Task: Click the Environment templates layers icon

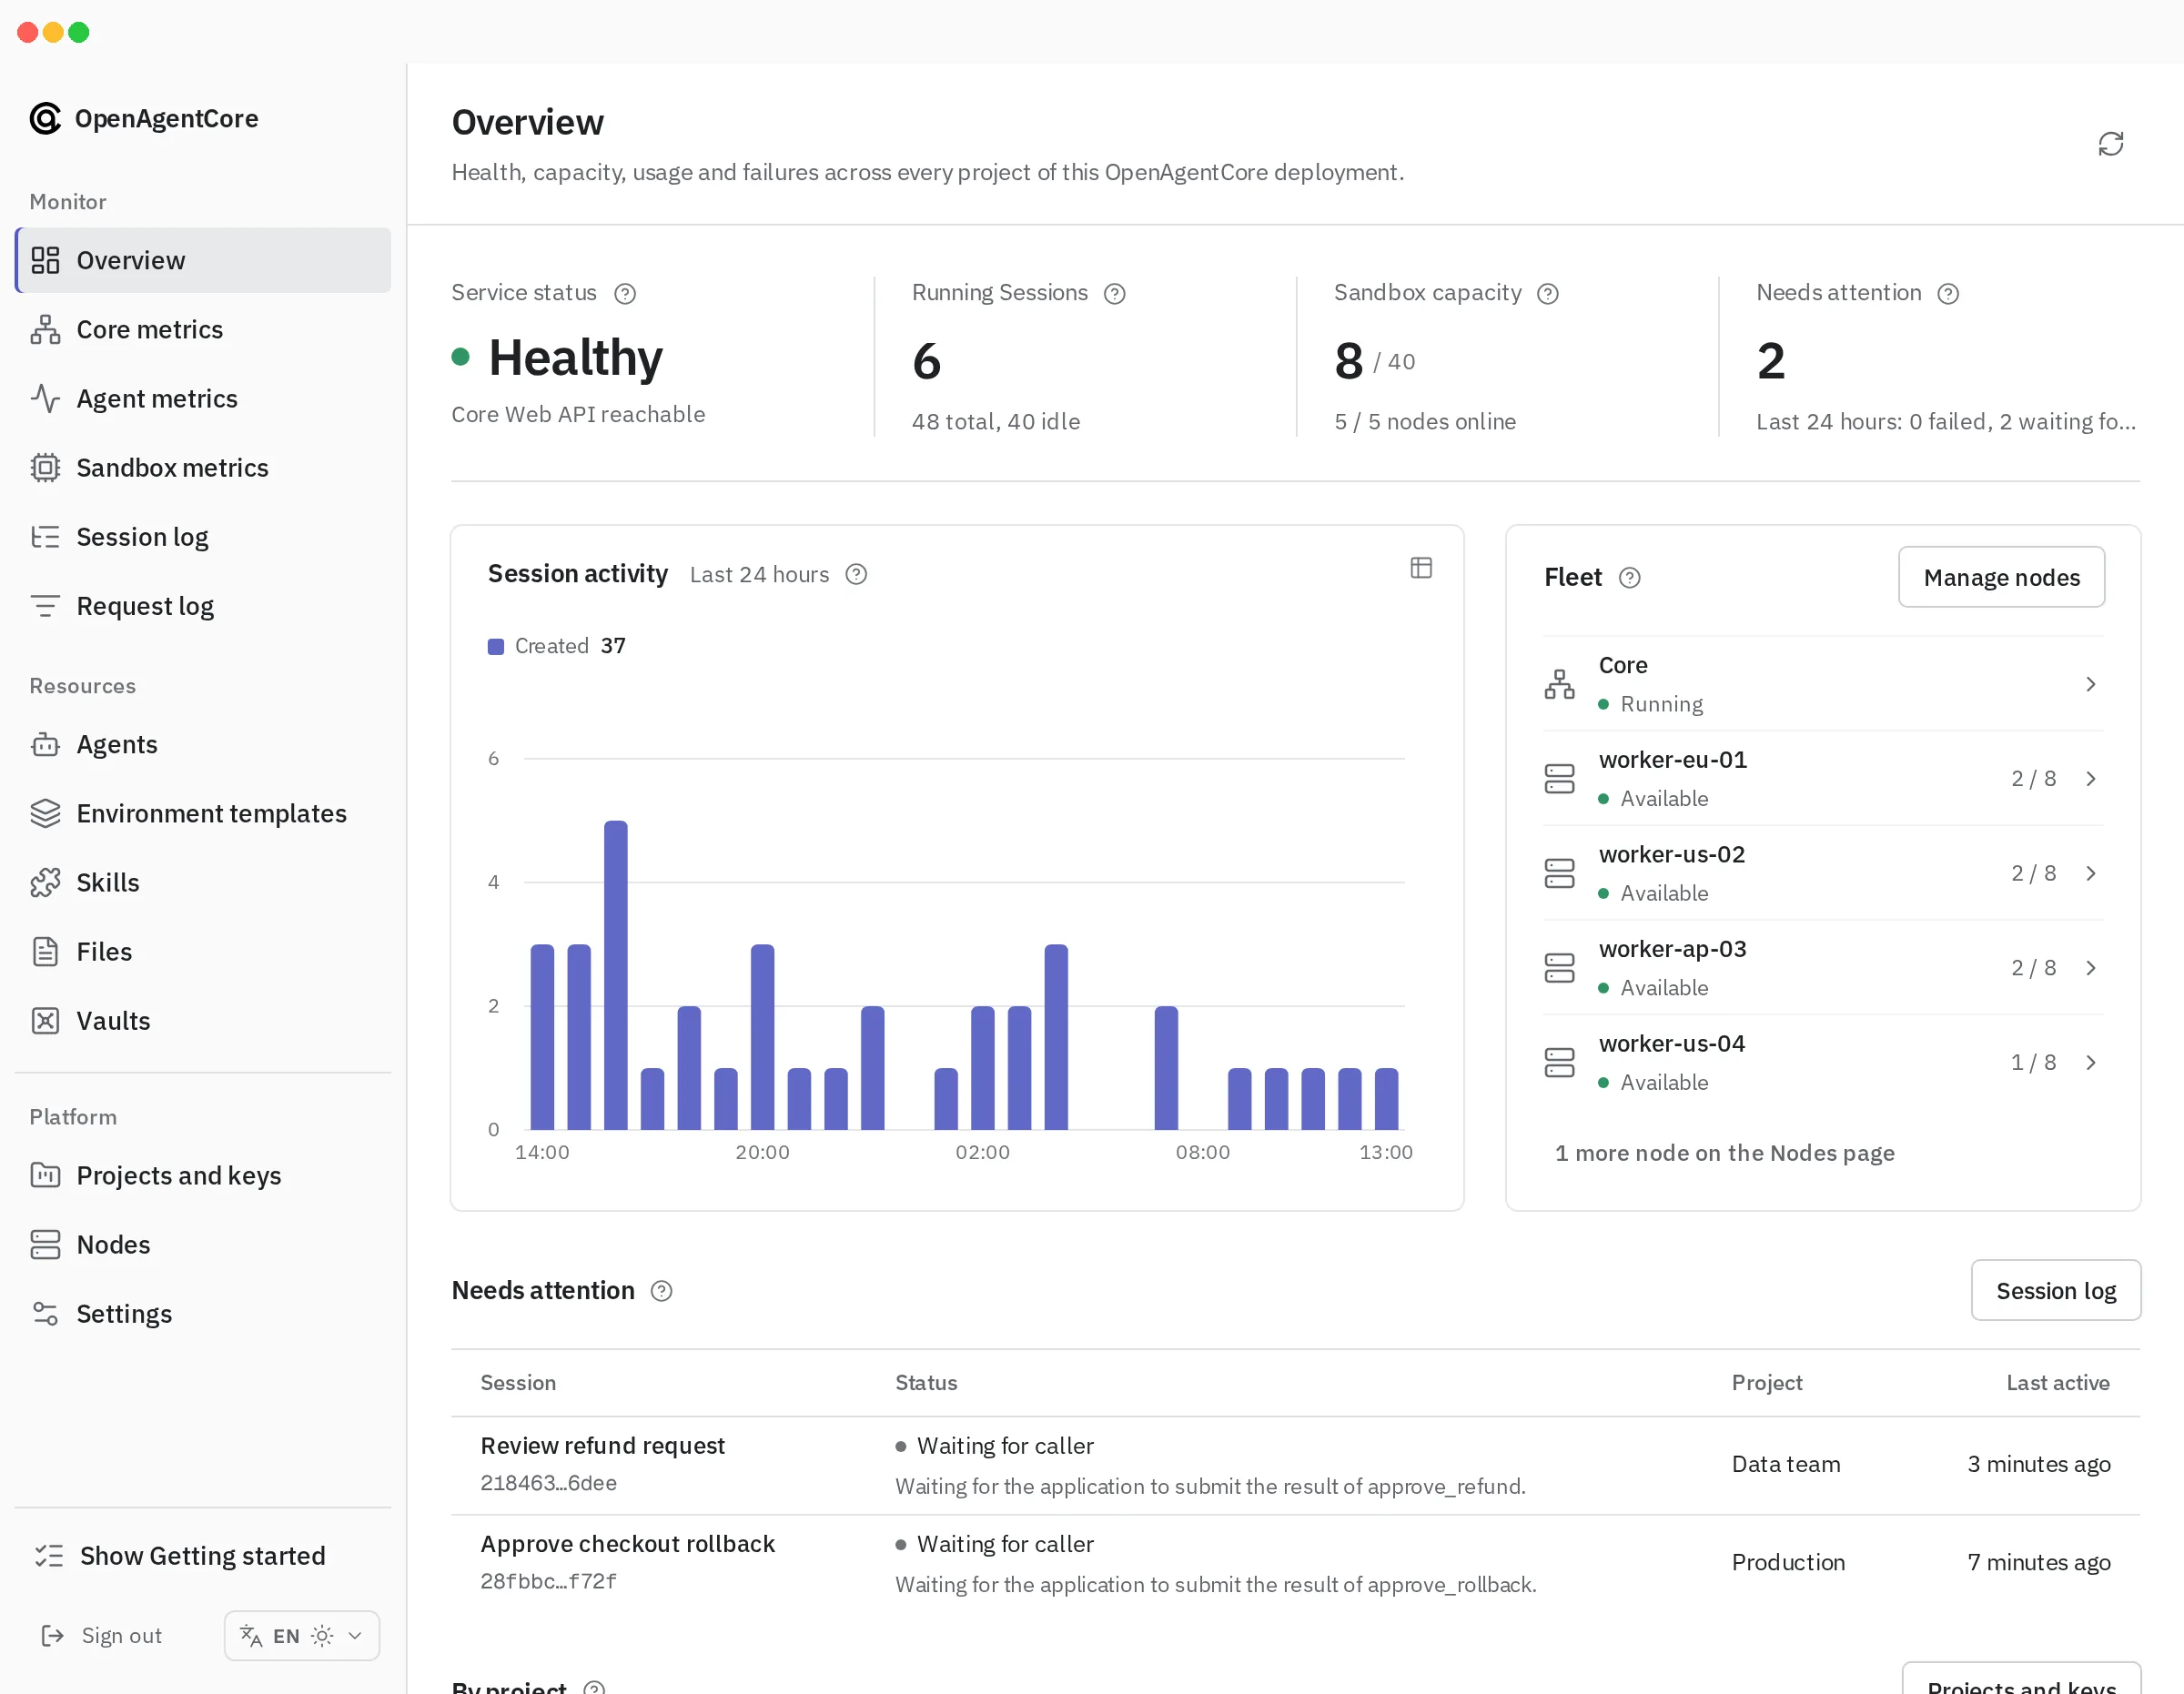Action: click(x=45, y=813)
